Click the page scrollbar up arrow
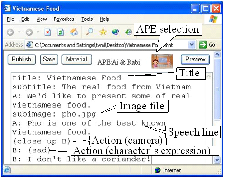The image size is (225, 178). point(217,54)
